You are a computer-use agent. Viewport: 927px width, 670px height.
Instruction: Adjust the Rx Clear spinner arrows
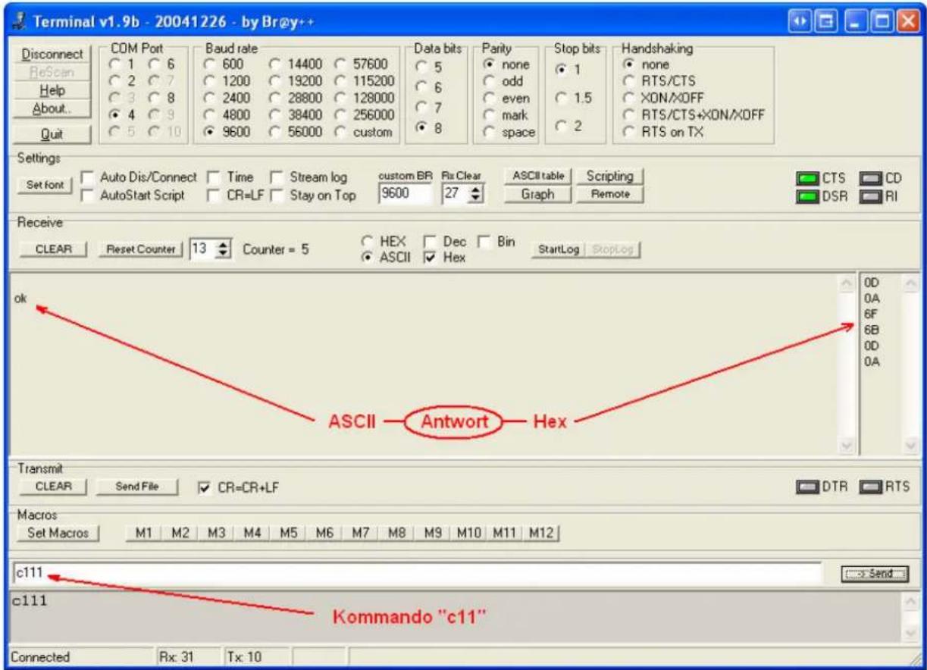click(477, 194)
